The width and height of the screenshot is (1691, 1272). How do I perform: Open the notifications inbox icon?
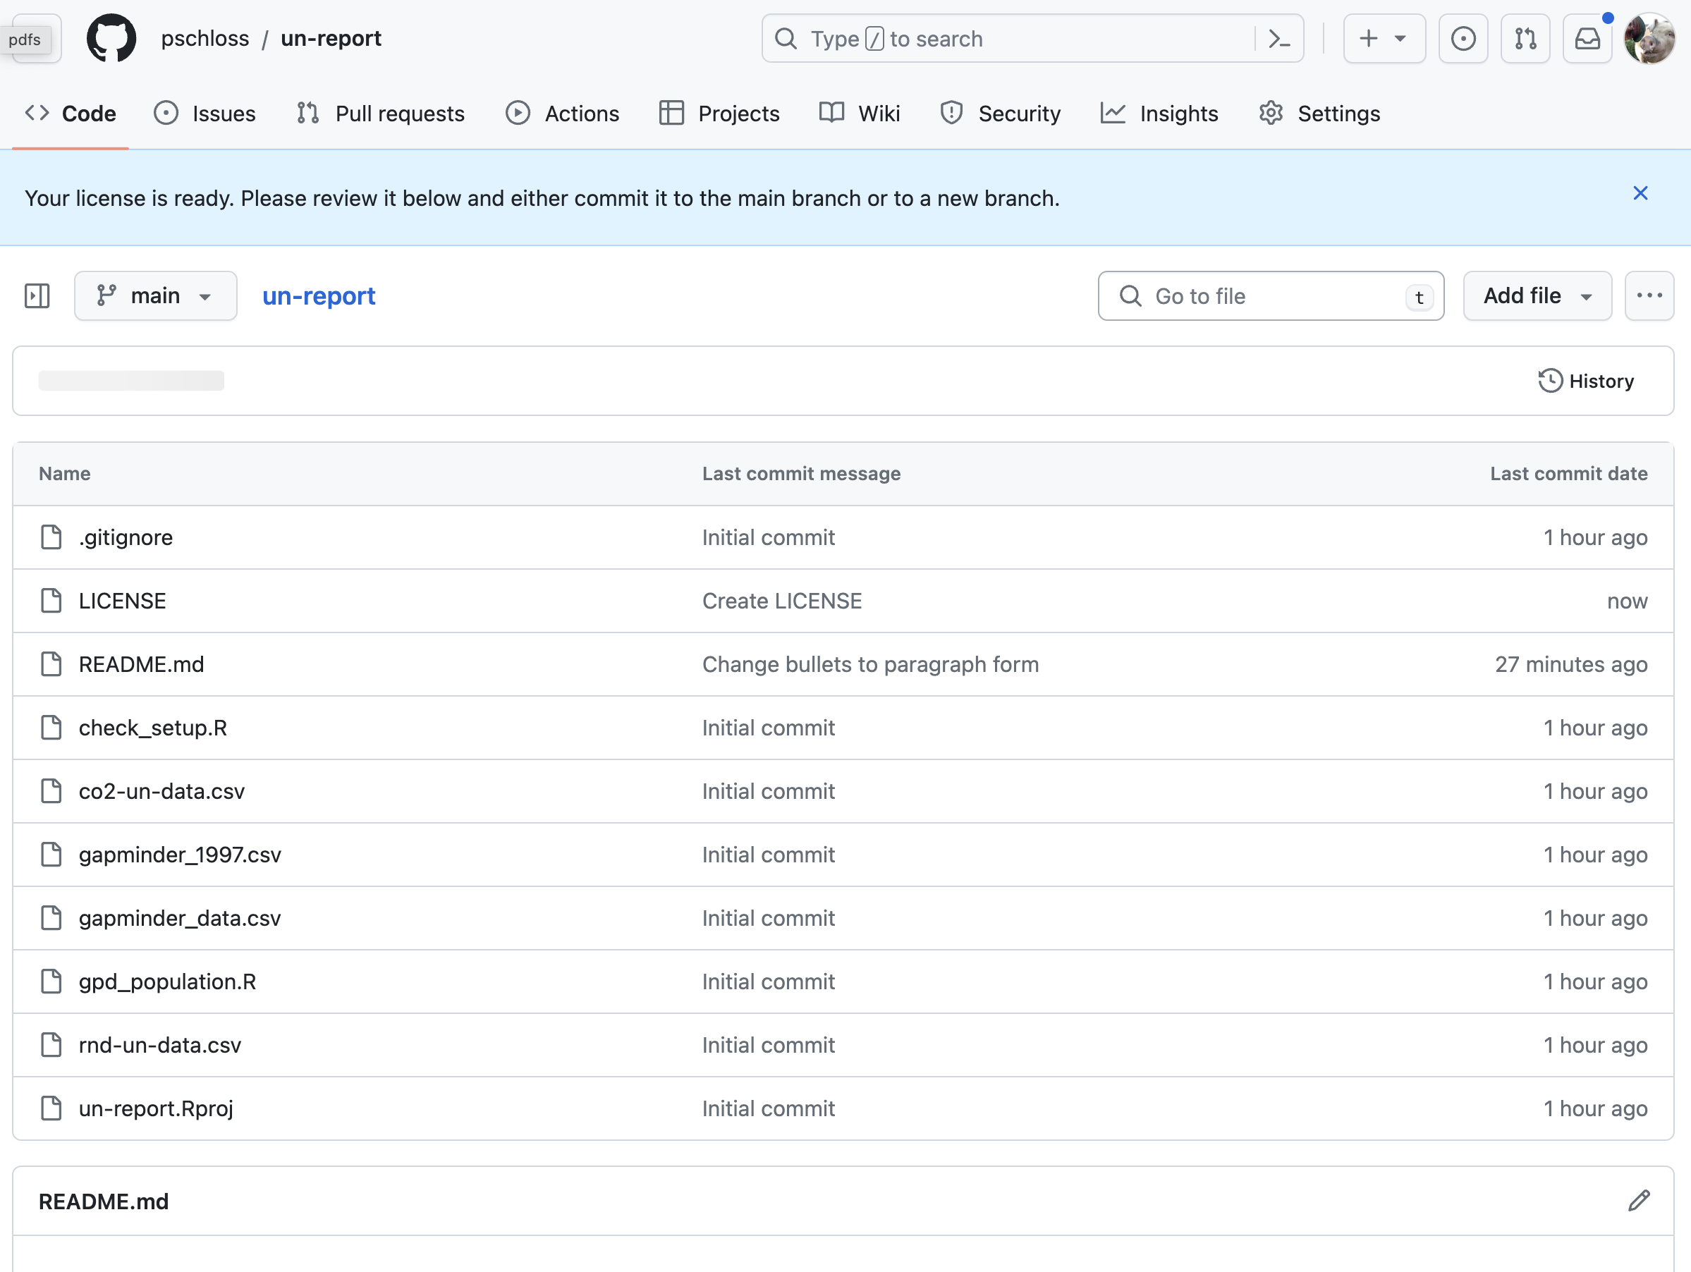point(1587,38)
